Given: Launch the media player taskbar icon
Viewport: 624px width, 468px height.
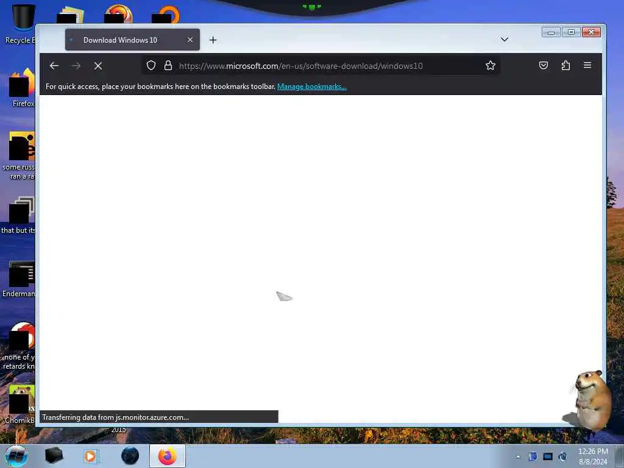Looking at the screenshot, I should pos(91,456).
